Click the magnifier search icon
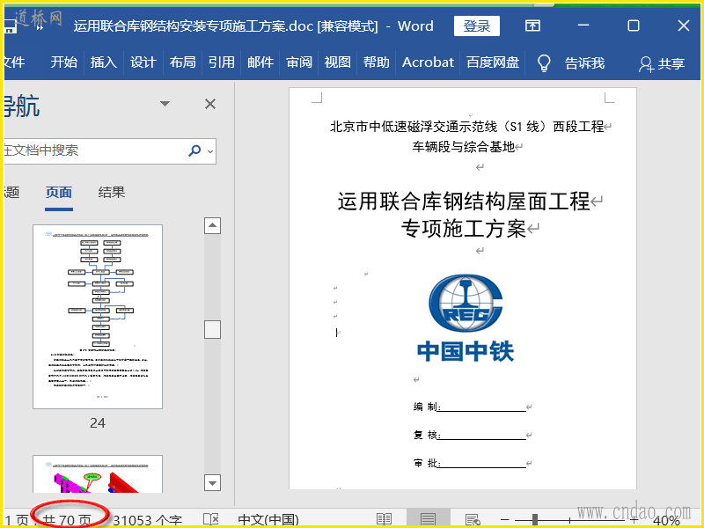Image resolution: width=704 pixels, height=528 pixels. pos(194,150)
